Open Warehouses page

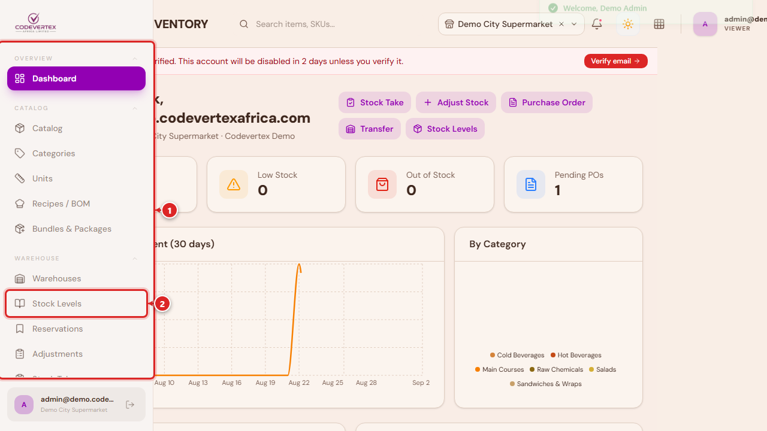[x=76, y=278]
